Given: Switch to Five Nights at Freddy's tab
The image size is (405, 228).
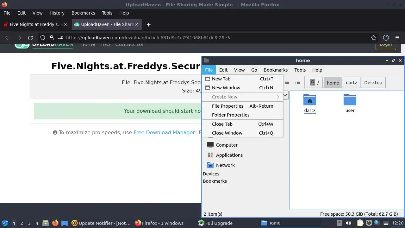Looking at the screenshot, I should click(35, 24).
